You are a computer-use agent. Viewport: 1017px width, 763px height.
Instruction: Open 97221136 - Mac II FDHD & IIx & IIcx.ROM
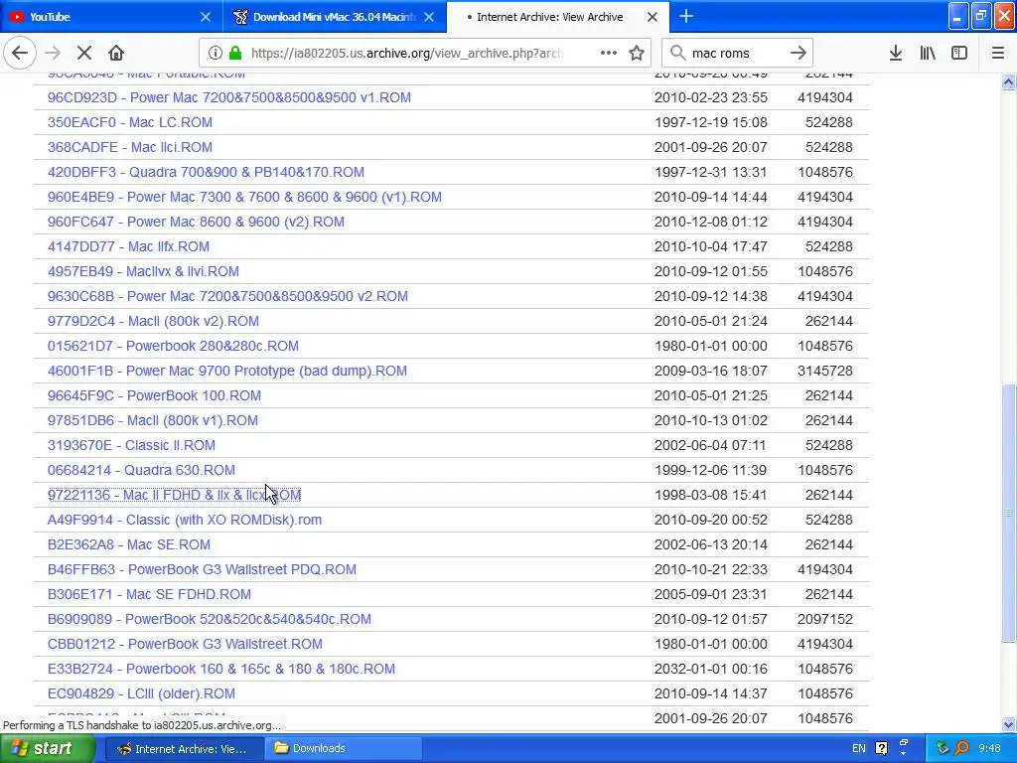click(175, 495)
